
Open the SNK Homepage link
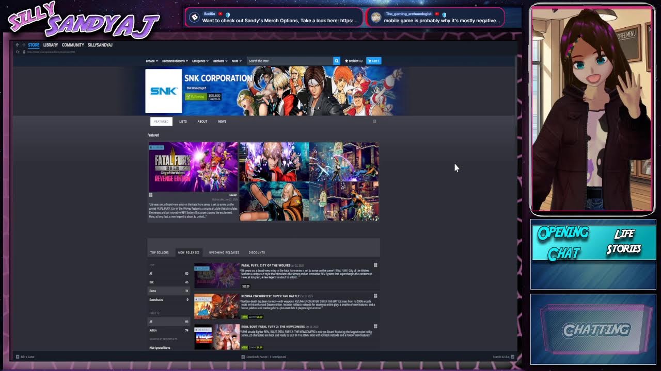point(196,88)
